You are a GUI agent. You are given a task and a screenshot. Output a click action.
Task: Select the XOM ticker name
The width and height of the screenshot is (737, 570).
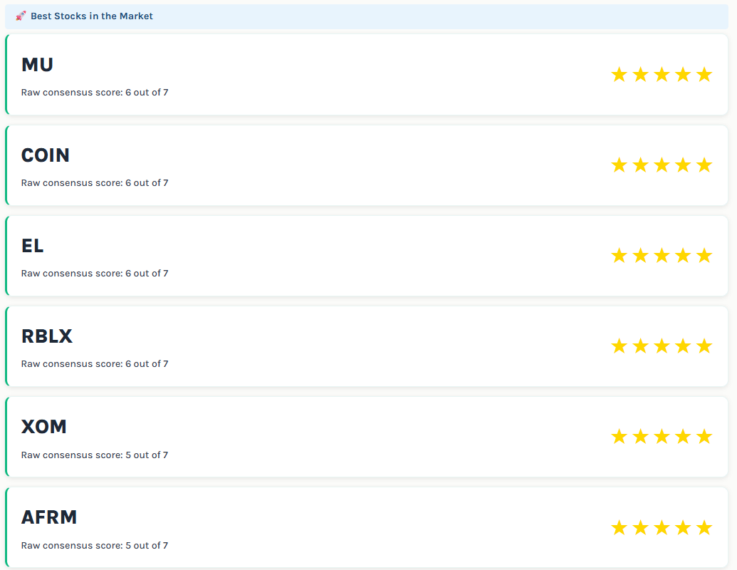pos(43,427)
